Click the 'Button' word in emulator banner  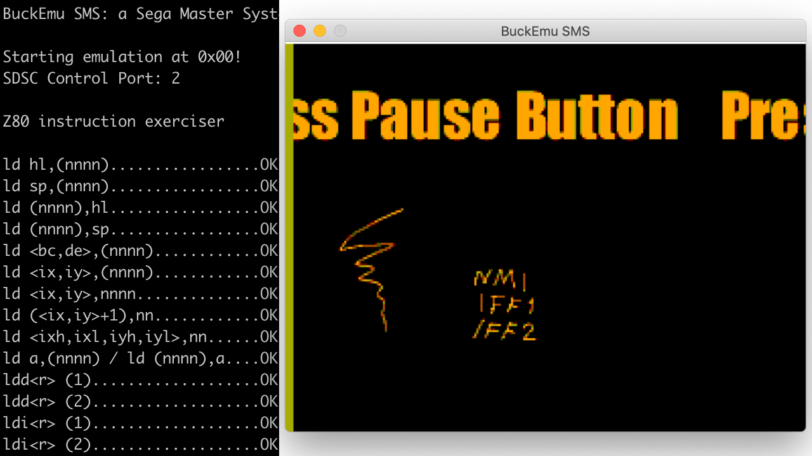coord(597,117)
